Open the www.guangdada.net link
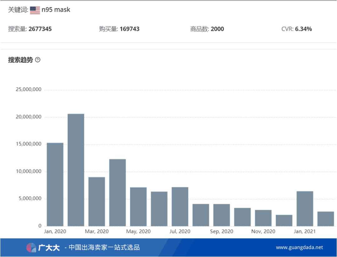Image resolution: width=337 pixels, height=257 pixels. 299,247
